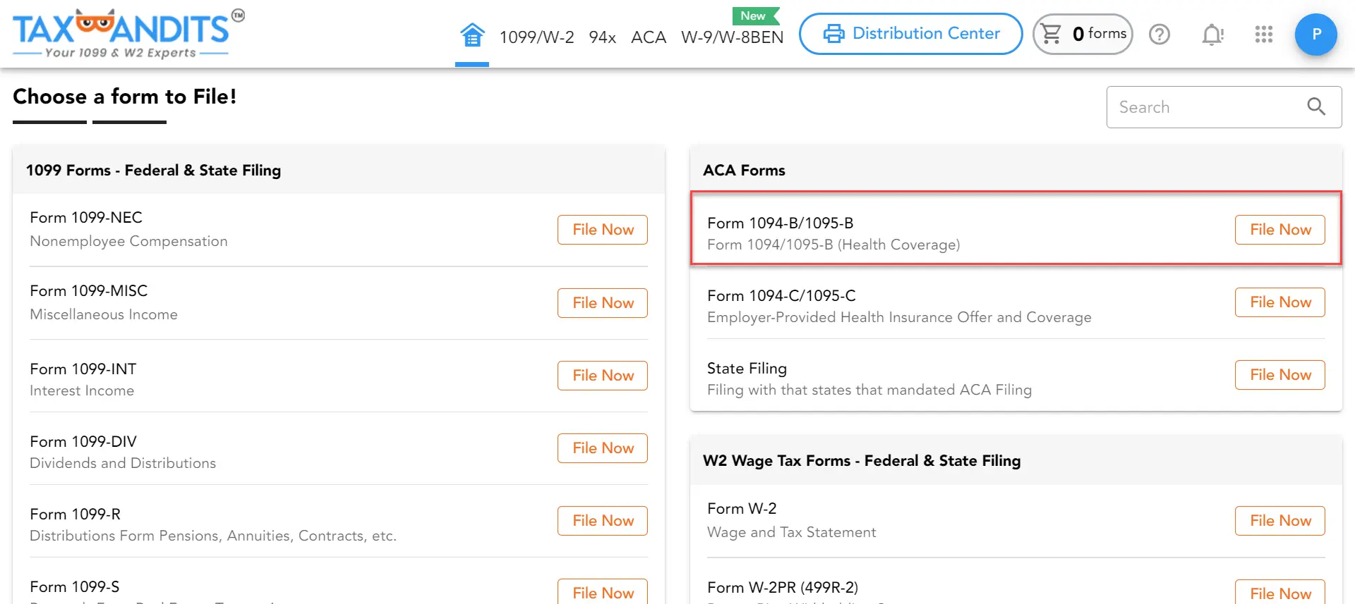File Now for Form 1094-B/1095-B
This screenshot has height=604, width=1355.
pyautogui.click(x=1279, y=230)
